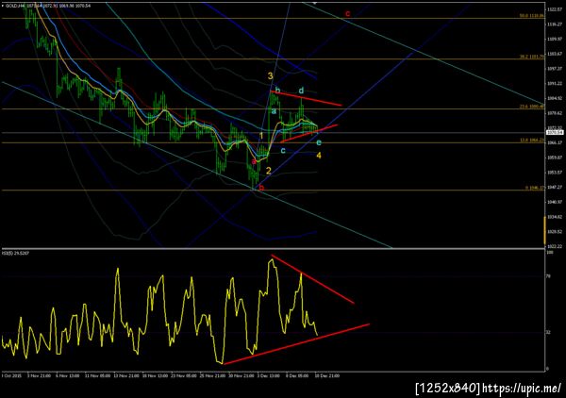
Task: Click the 6 Nov 13:00 time axis label
Action: pos(68,376)
